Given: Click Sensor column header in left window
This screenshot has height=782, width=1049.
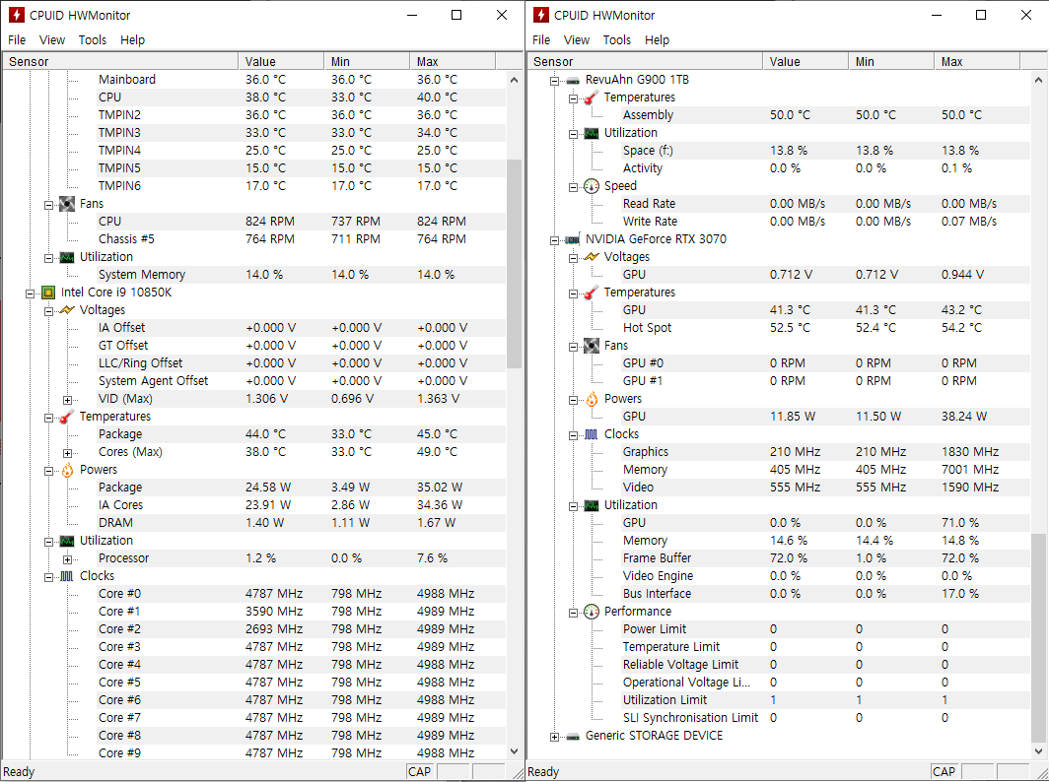Looking at the screenshot, I should pos(120,61).
